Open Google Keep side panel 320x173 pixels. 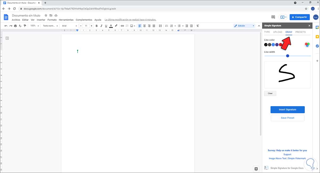pyautogui.click(x=317, y=37)
